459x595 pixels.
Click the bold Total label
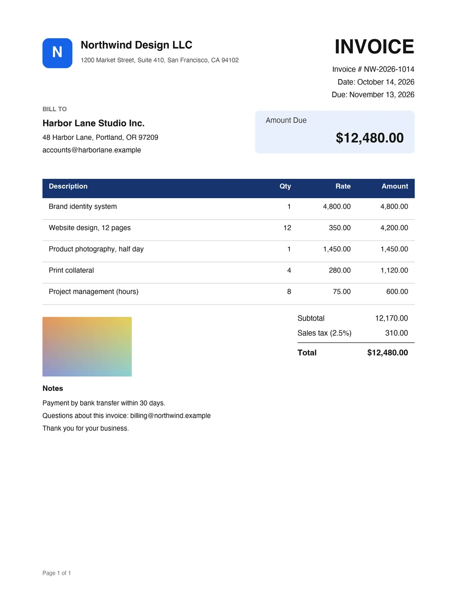[307, 353]
